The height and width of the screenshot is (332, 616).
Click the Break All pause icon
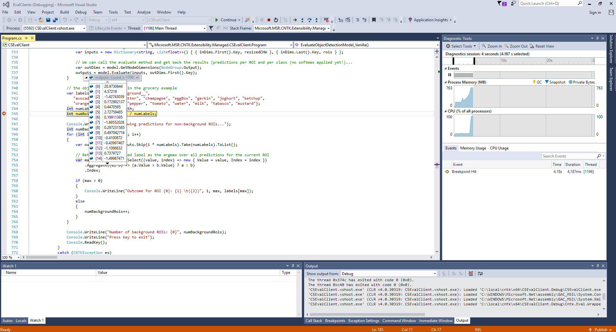pyautogui.click(x=262, y=20)
